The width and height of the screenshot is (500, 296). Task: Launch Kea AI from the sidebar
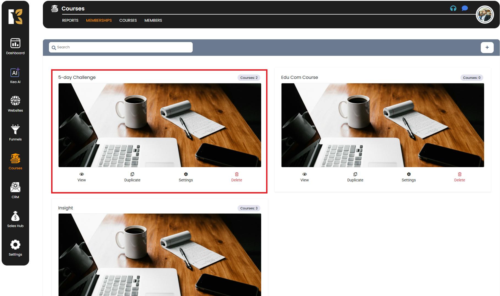15,75
